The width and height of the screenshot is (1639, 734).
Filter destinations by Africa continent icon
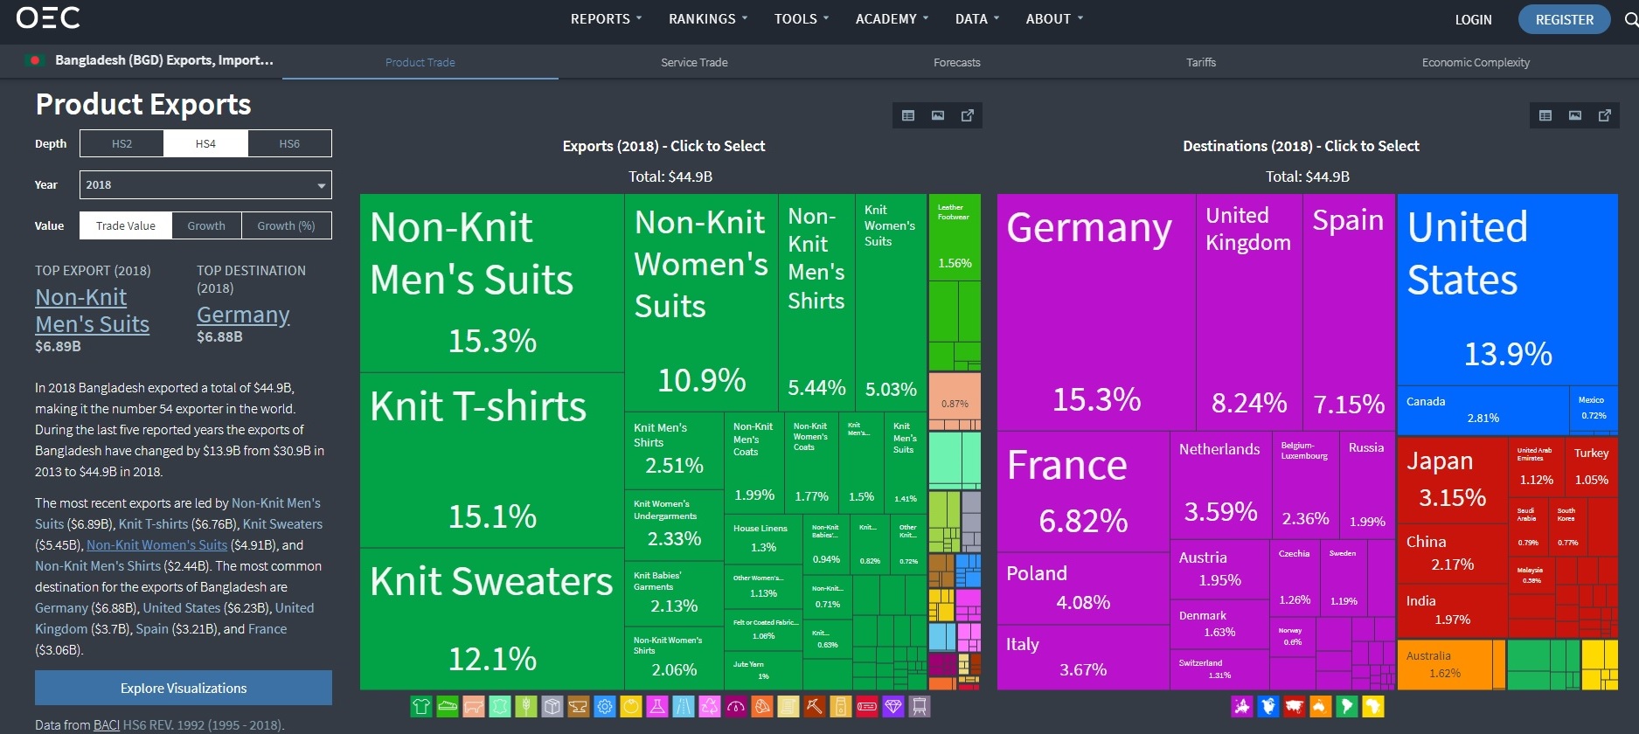coord(1373,706)
